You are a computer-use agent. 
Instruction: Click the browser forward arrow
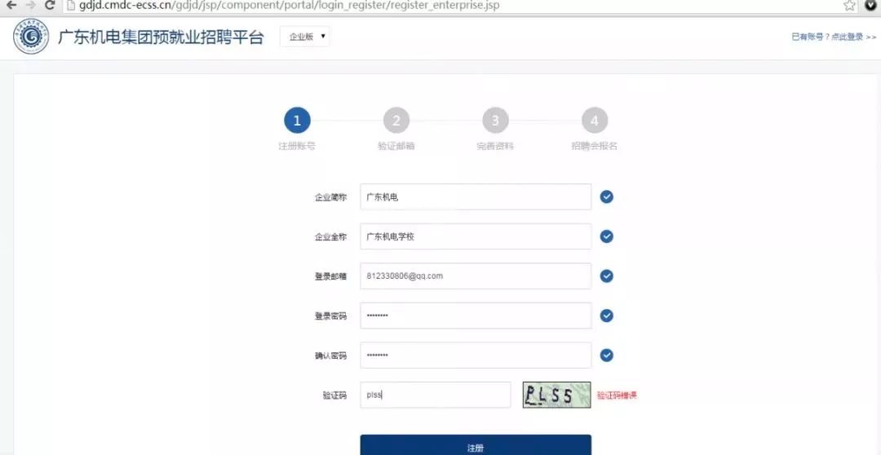(30, 5)
